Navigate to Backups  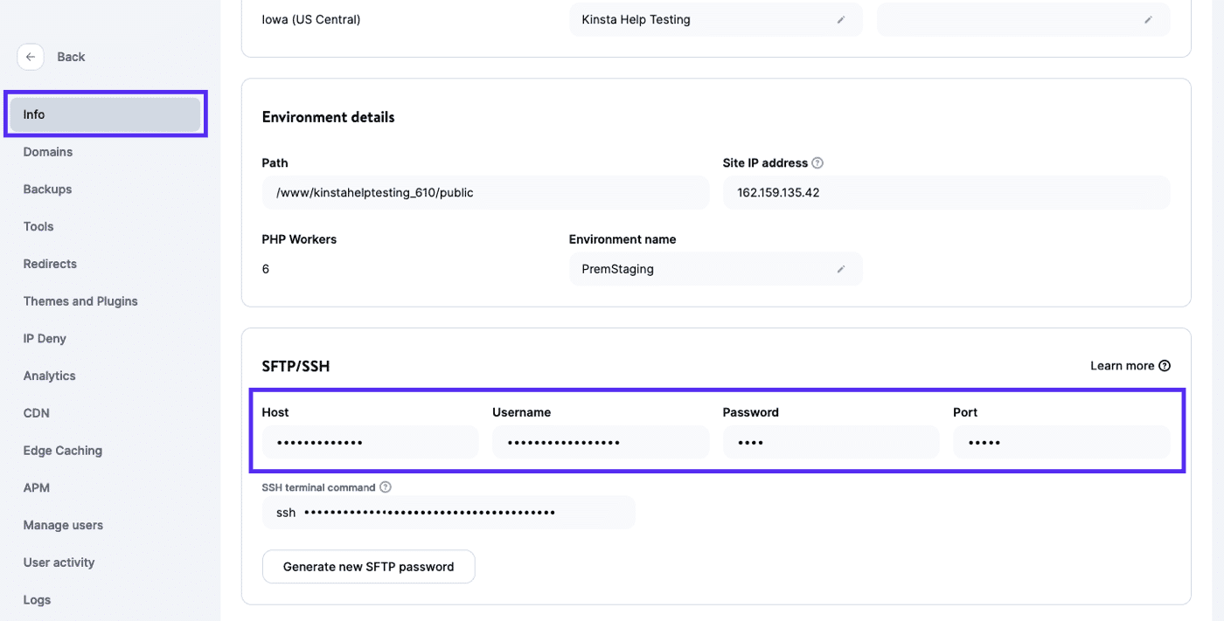pos(47,189)
